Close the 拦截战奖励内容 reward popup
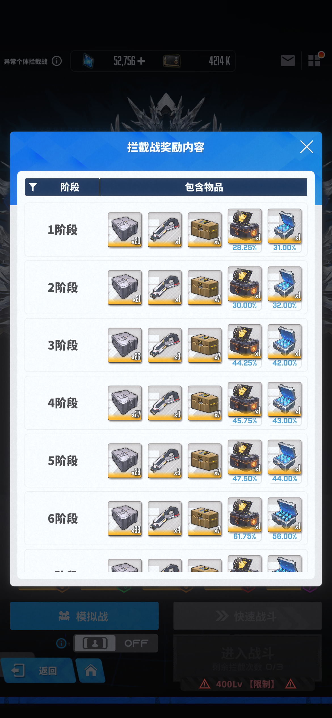Image resolution: width=332 pixels, height=718 pixels. point(306,147)
